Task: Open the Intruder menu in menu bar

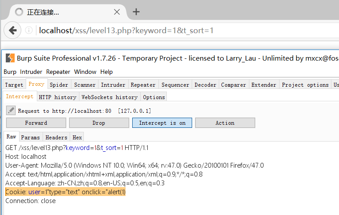Action: (x=31, y=72)
